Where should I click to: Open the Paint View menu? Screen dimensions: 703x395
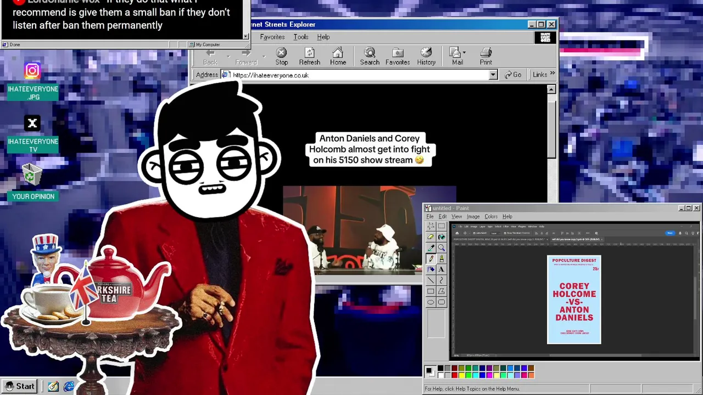[x=456, y=217]
